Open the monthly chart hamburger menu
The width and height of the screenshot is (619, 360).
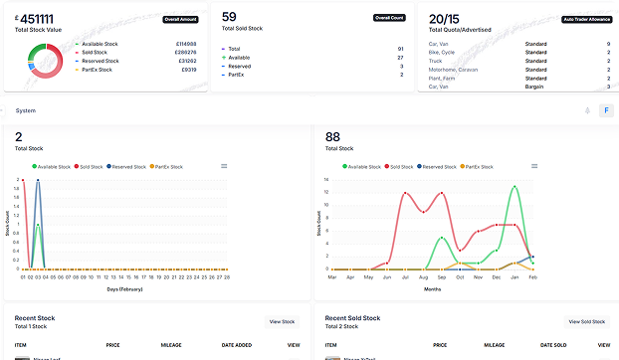pos(534,166)
